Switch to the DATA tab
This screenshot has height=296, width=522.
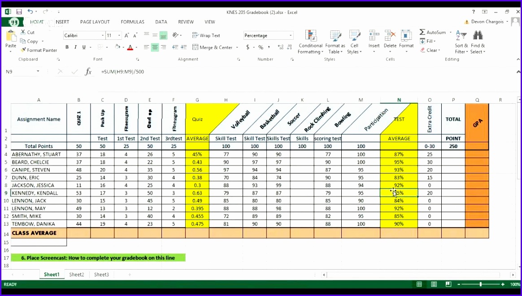point(161,22)
